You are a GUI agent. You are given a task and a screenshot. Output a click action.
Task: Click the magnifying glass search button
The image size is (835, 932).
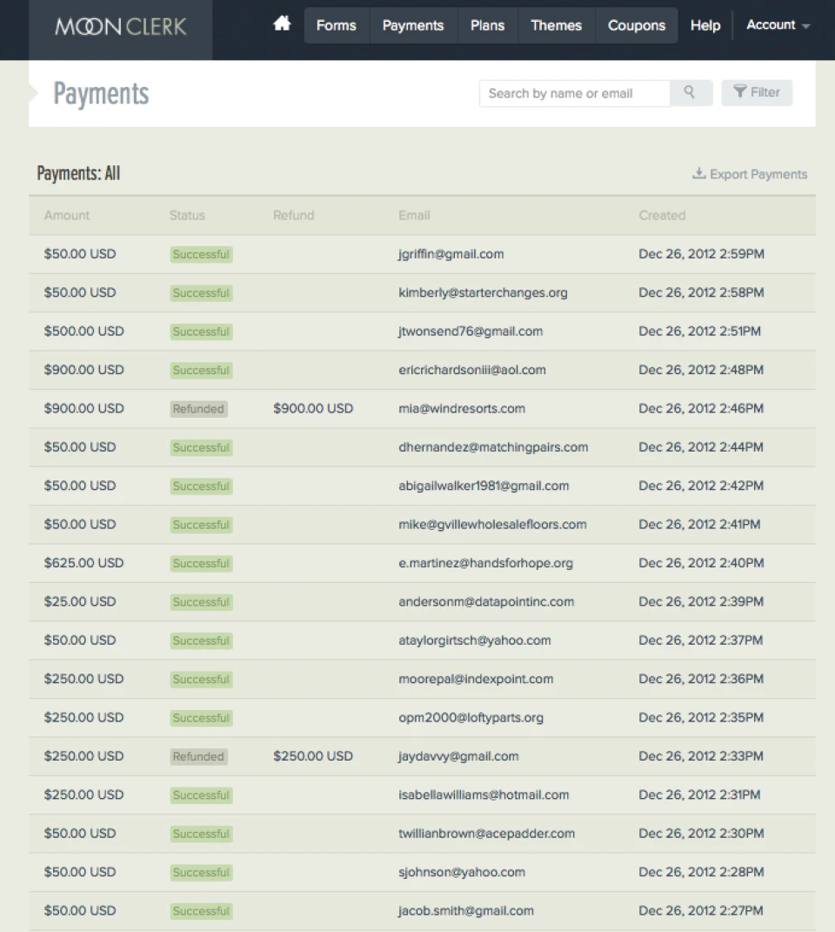[690, 93]
